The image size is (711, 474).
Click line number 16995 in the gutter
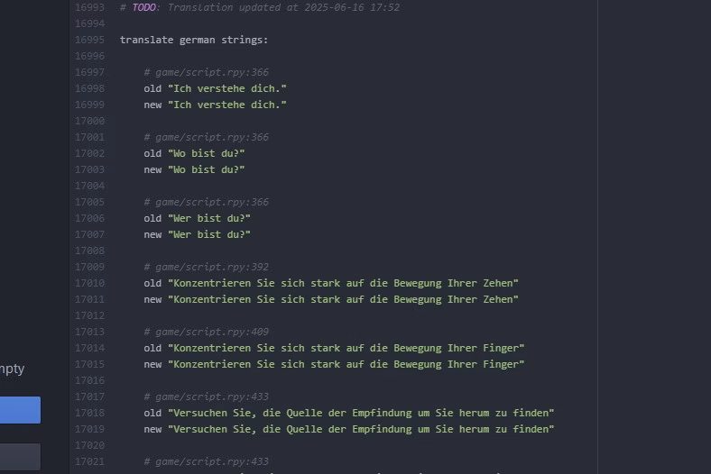click(90, 40)
